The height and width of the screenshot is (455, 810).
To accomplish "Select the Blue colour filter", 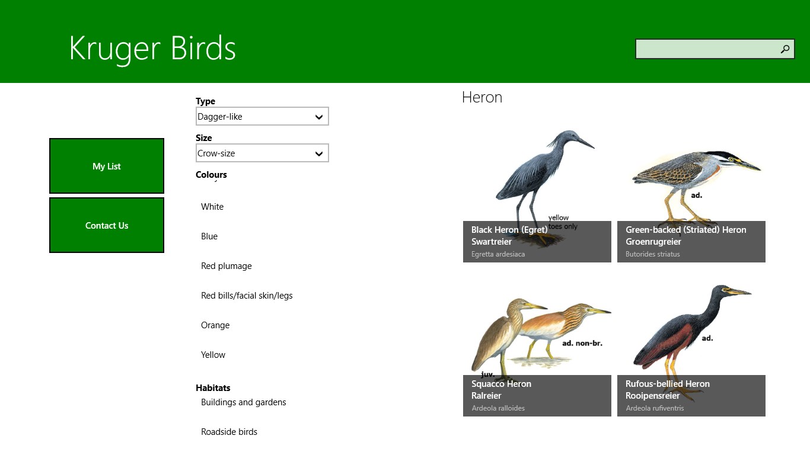I will coord(209,236).
